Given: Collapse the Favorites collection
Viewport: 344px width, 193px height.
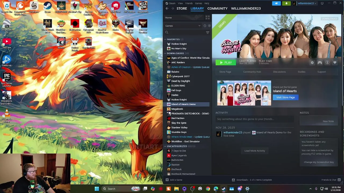Looking at the screenshot, I should pyautogui.click(x=165, y=39).
